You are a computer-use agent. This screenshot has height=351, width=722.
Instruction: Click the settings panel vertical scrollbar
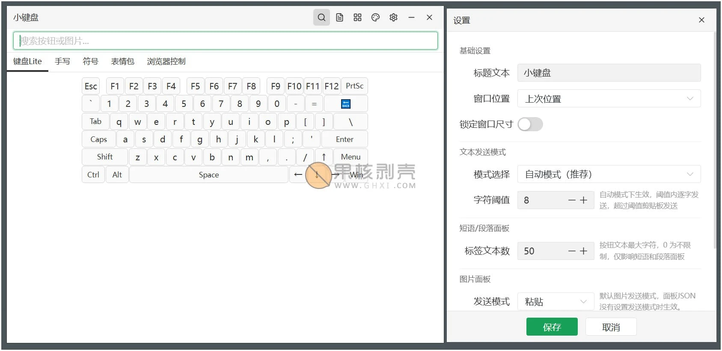715,141
